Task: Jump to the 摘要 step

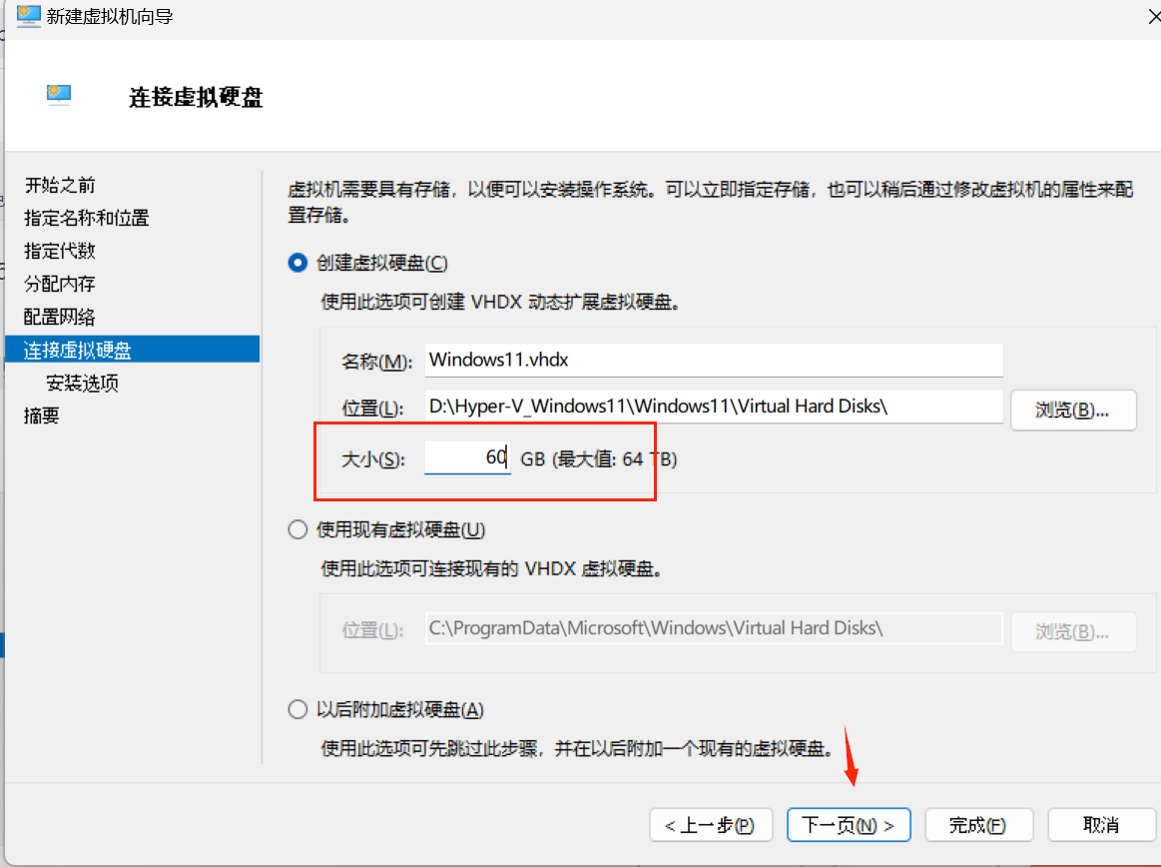Action: click(42, 416)
